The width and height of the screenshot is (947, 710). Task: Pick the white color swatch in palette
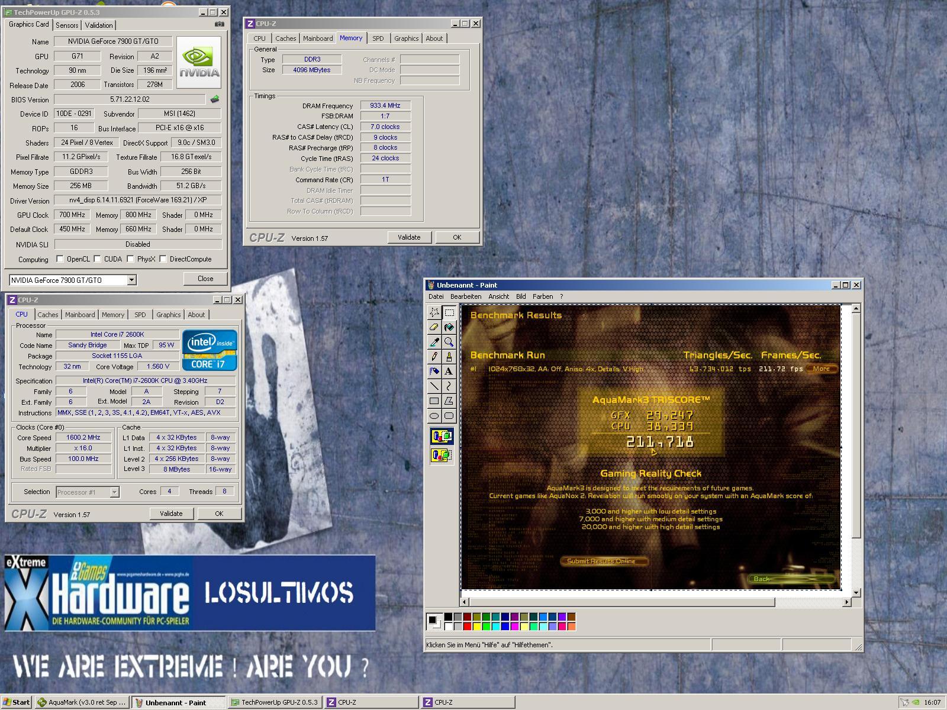tap(448, 626)
